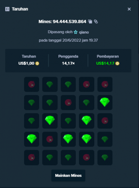Select the bright gem in row 4, column 3
Viewport: 139px width, 188px height.
coord(68,139)
